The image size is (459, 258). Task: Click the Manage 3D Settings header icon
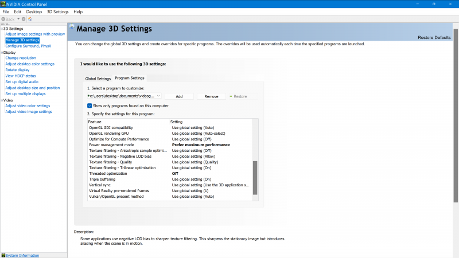coord(72,26)
